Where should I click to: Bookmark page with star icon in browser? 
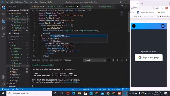pos(157,8)
